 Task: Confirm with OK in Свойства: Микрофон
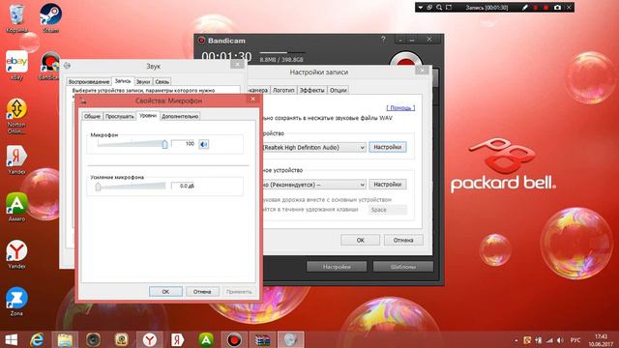[165, 292]
